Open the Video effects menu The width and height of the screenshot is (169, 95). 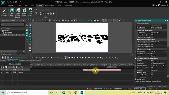18,12
